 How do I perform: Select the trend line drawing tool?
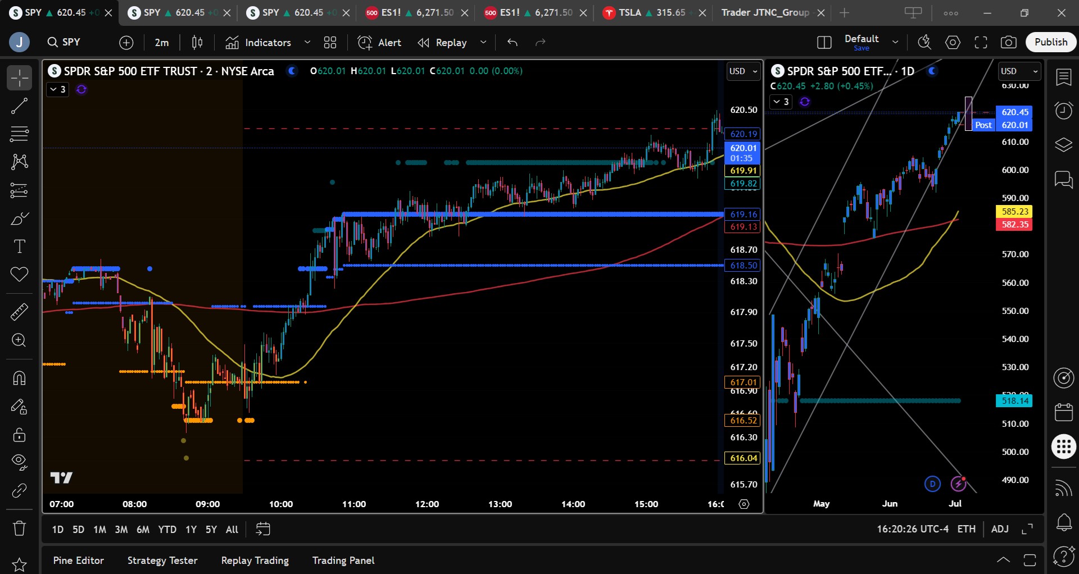pyautogui.click(x=19, y=106)
